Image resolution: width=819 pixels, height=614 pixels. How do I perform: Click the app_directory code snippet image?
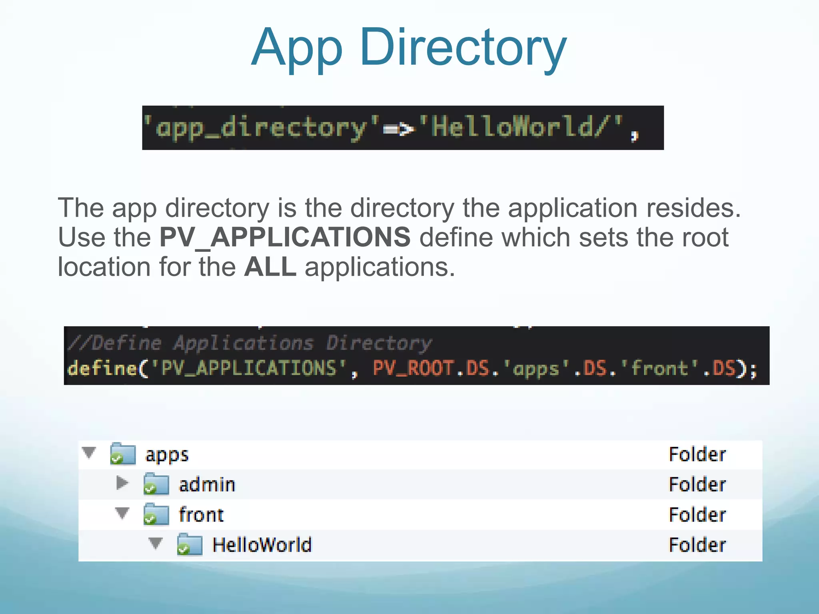(x=403, y=128)
